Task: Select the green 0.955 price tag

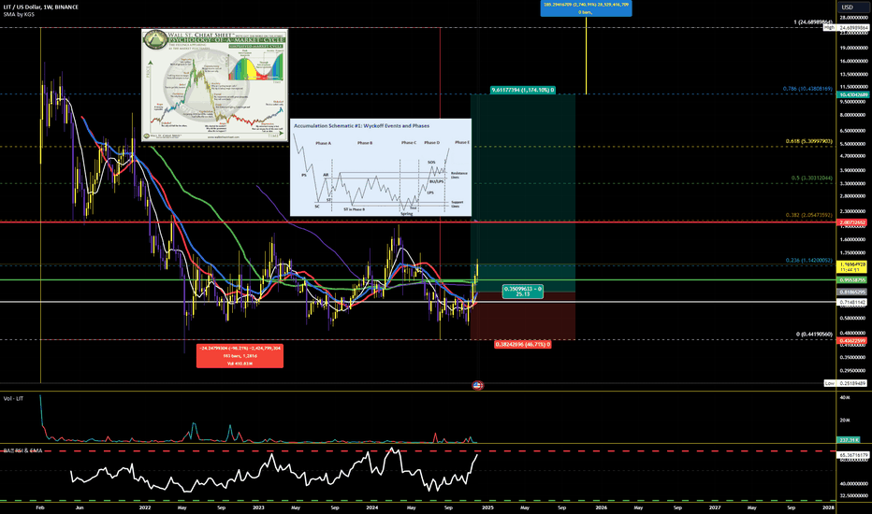Action: pyautogui.click(x=852, y=280)
